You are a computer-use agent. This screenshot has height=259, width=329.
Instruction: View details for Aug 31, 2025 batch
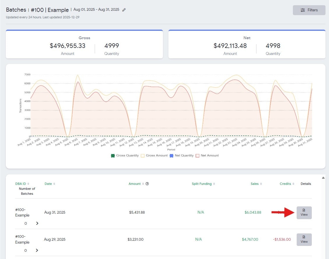[x=304, y=212]
